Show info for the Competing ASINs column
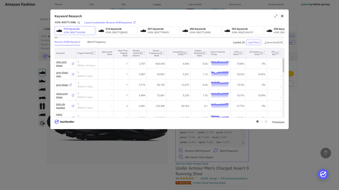 coord(185,53)
